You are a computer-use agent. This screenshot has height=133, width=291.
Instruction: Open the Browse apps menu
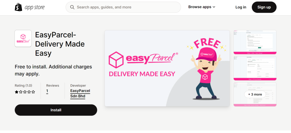(x=202, y=7)
